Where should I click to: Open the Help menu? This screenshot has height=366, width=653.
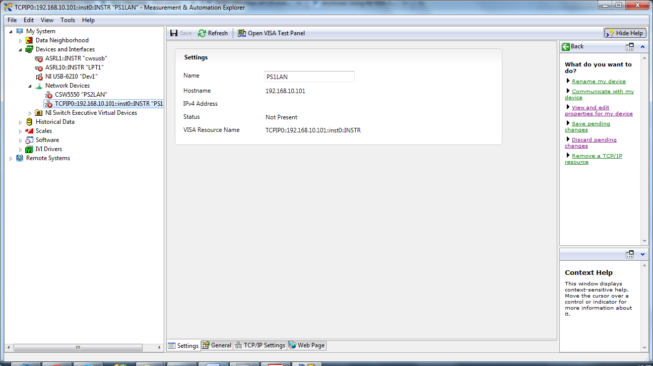pos(88,20)
